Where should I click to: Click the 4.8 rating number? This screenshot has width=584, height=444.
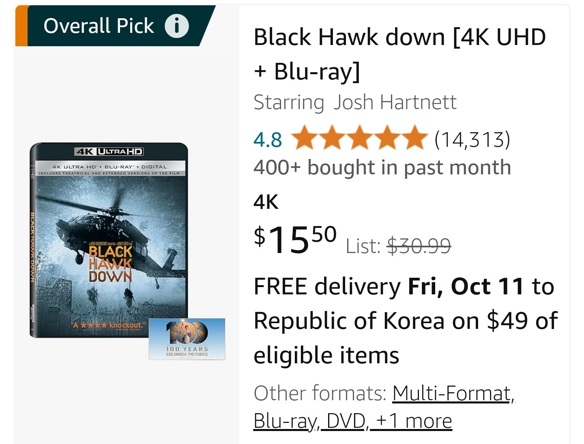click(x=267, y=139)
